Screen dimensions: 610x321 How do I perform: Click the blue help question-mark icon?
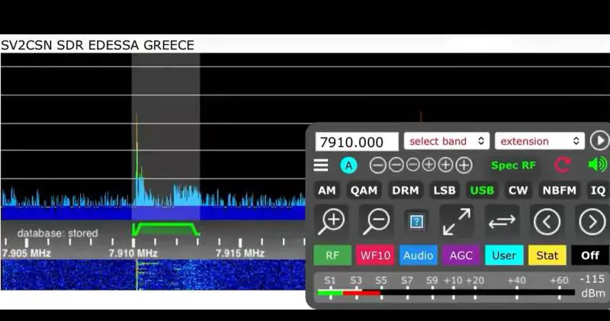pos(416,221)
